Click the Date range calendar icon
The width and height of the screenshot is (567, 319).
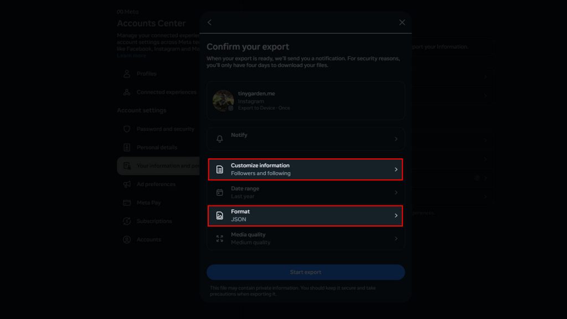pyautogui.click(x=219, y=192)
